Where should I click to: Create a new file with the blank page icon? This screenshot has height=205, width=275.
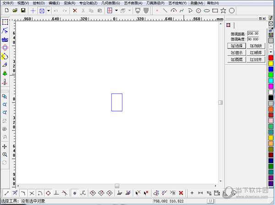point(7,11)
